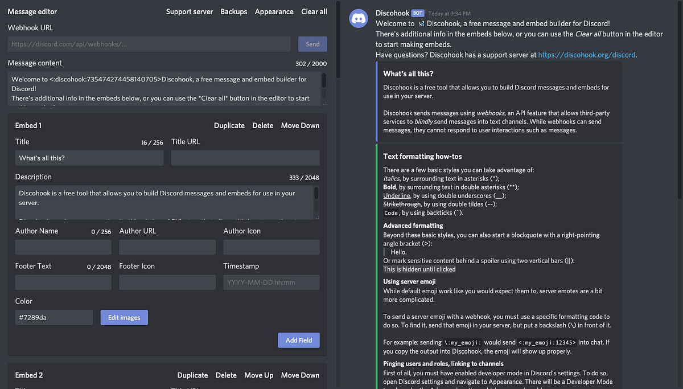The image size is (683, 389).
Task: Delete Embed 2
Action: (x=226, y=375)
